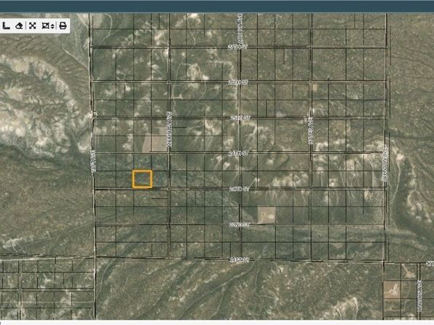The height and width of the screenshot is (325, 434).
Task: Click street label on the bottom boundary road
Action: click(x=240, y=260)
